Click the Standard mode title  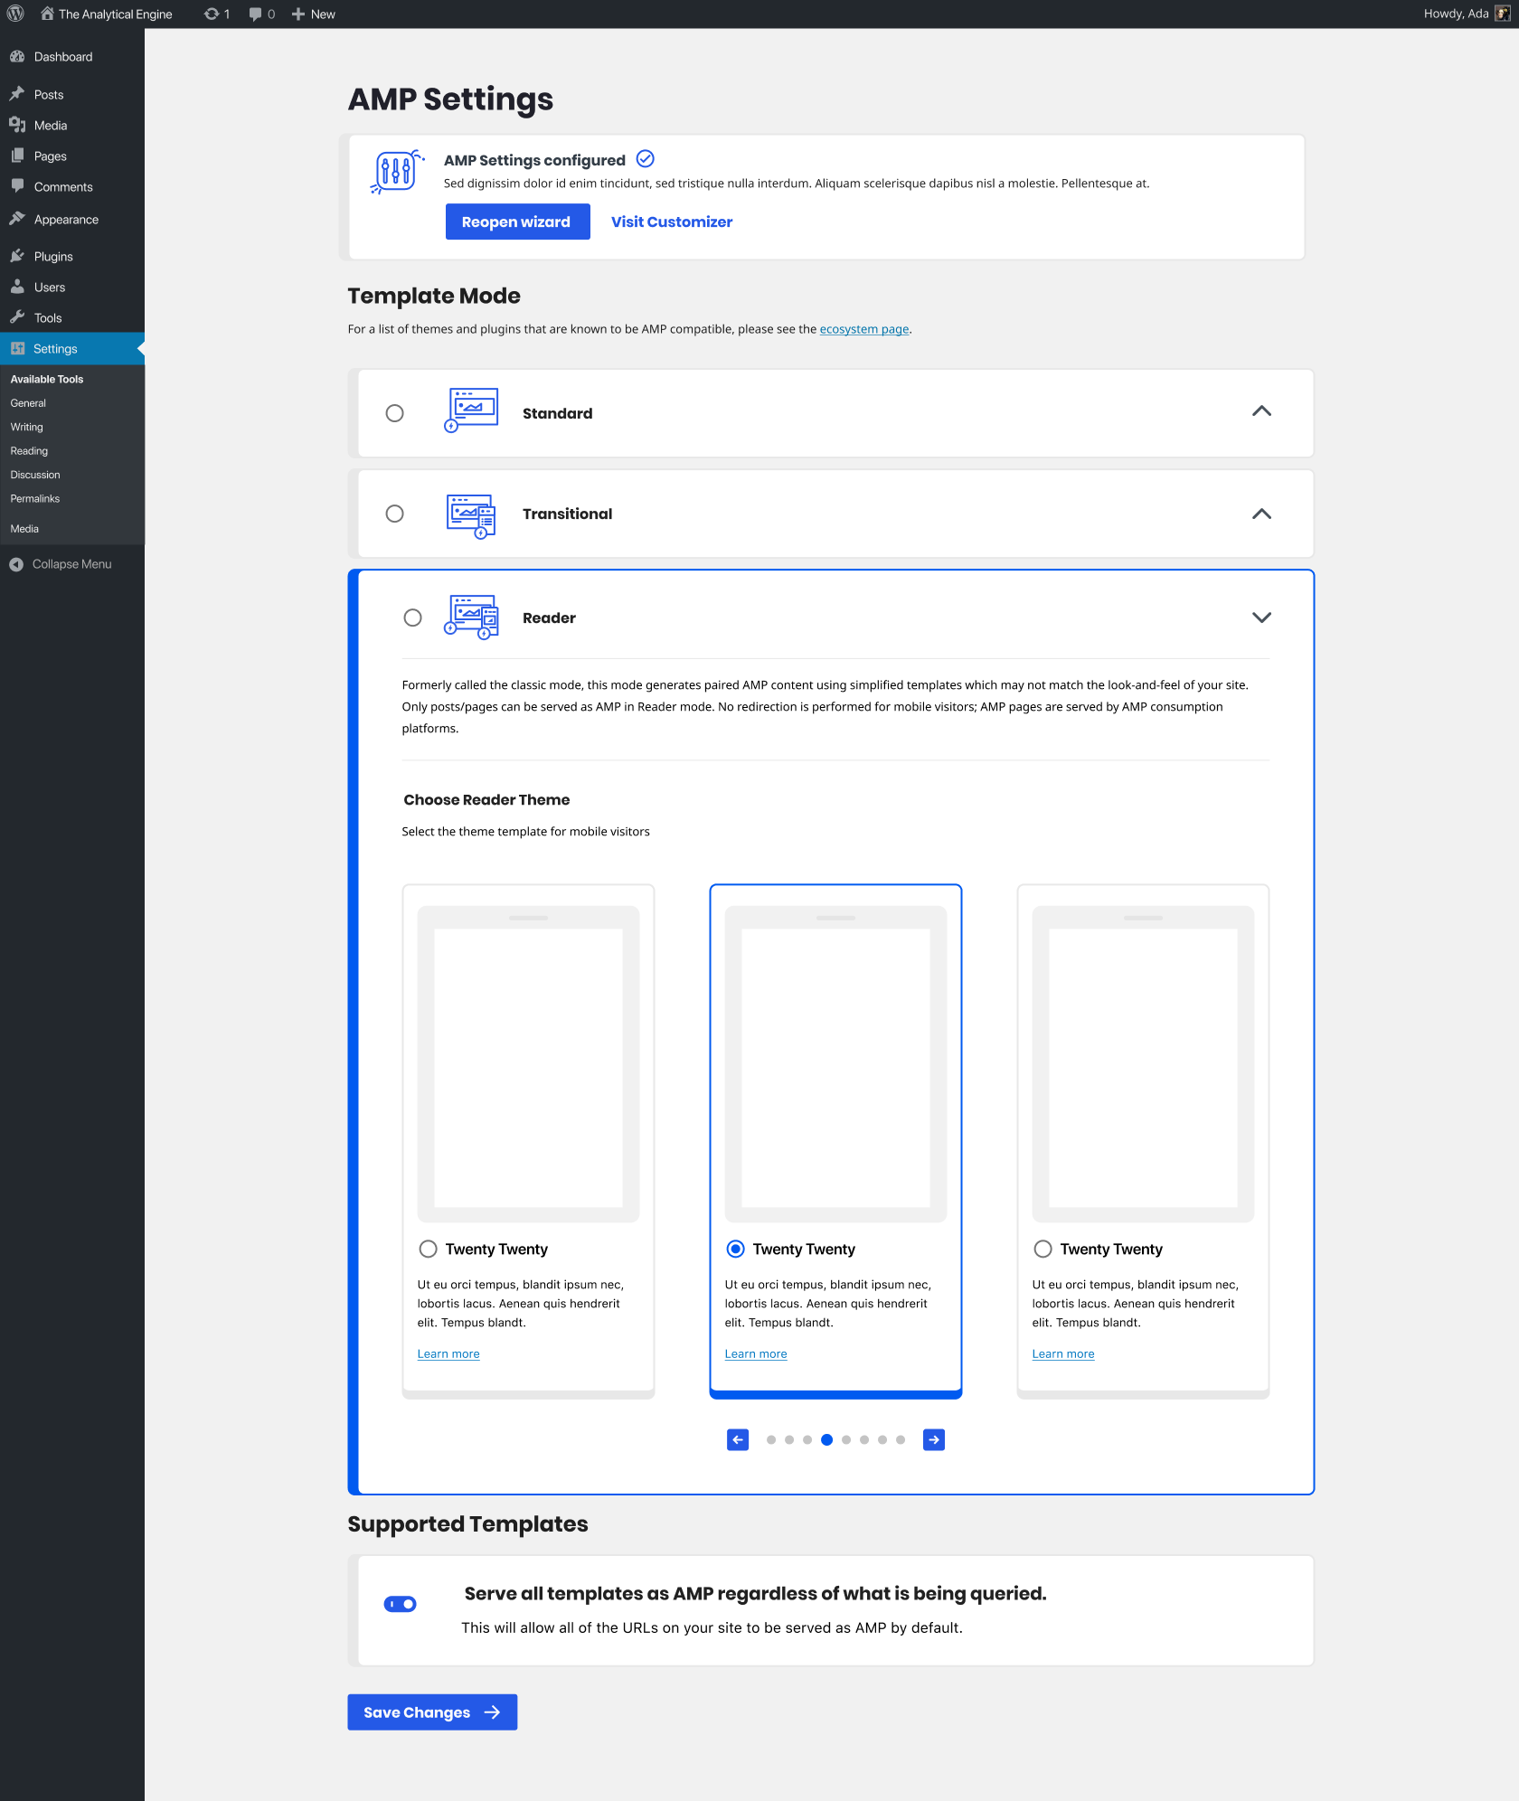pyautogui.click(x=558, y=413)
